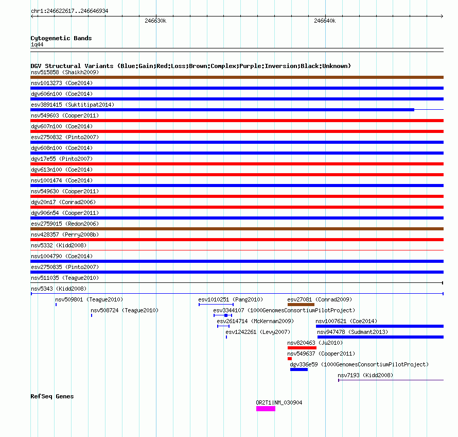The height and width of the screenshot is (437, 458).
Task: Click nsv549630 (Cooper2011) label
Action: pos(65,191)
